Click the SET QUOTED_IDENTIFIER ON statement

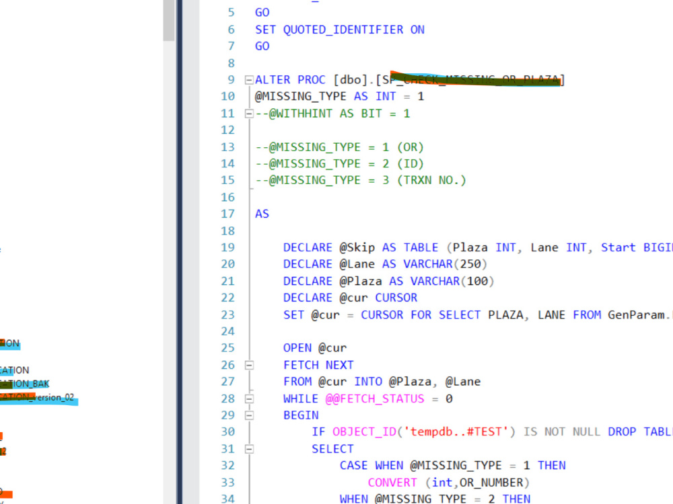coord(339,30)
